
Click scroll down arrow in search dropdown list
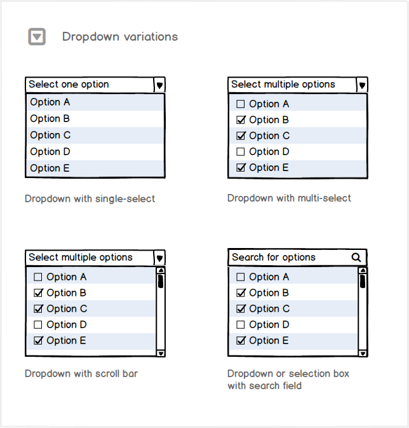point(363,353)
